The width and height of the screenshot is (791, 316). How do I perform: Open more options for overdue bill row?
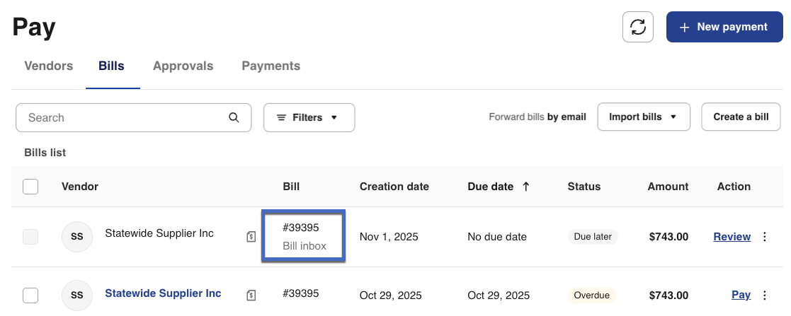click(x=764, y=295)
